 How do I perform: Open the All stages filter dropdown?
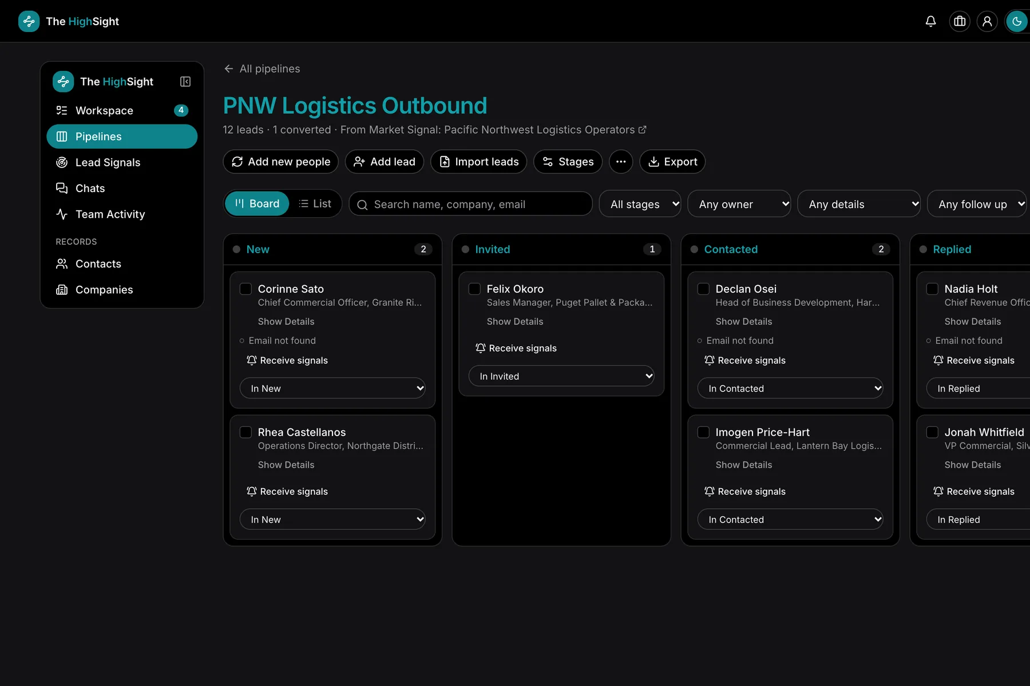(640, 204)
